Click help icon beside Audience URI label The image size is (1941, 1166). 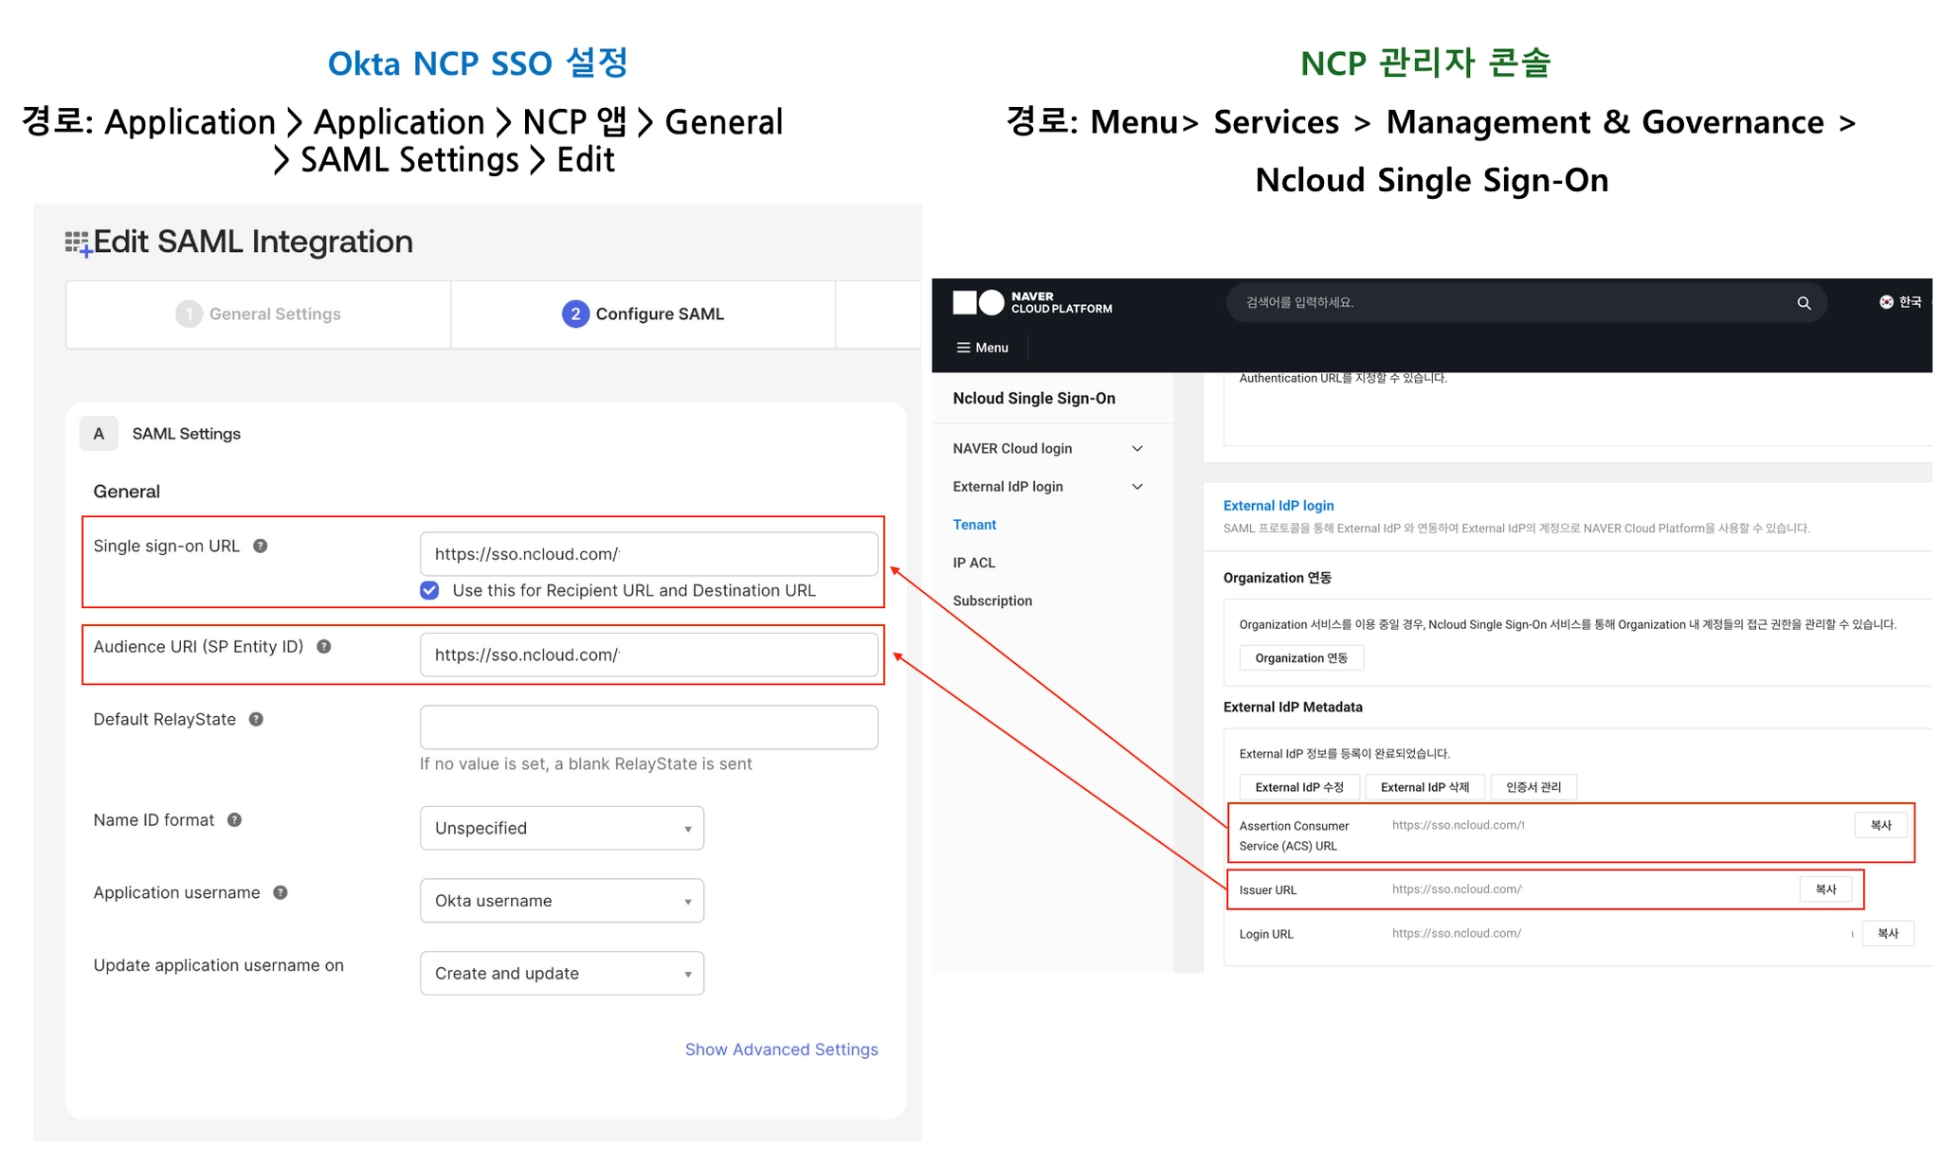pyautogui.click(x=324, y=647)
